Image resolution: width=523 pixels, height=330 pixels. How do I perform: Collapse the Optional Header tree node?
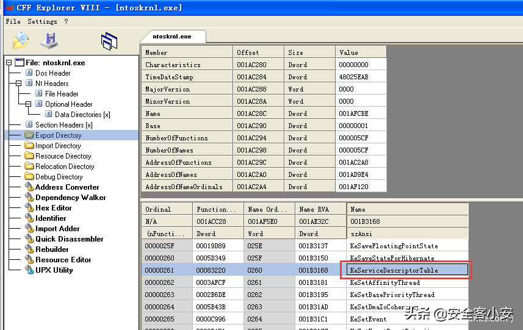click(x=28, y=104)
